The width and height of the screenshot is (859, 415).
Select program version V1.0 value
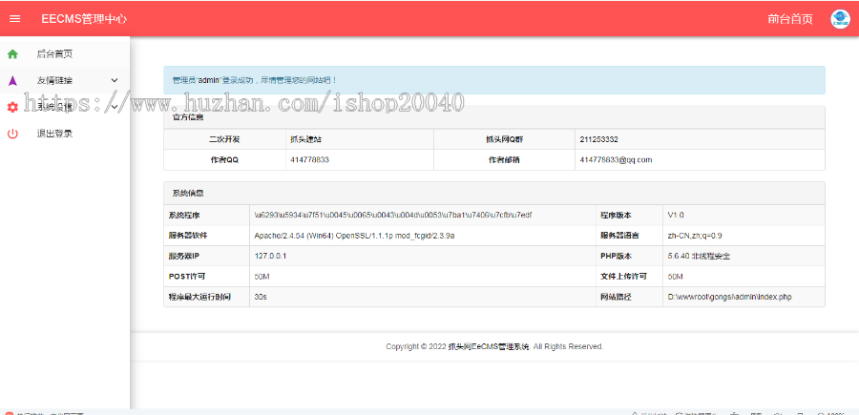pos(676,215)
